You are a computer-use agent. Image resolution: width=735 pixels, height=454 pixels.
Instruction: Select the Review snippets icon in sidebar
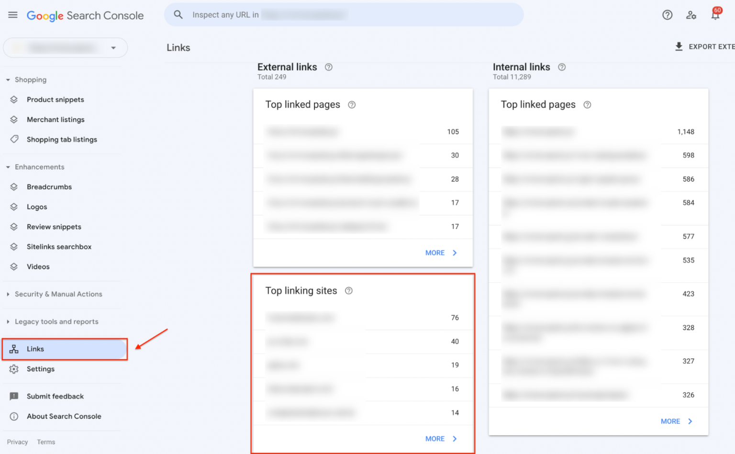13,227
